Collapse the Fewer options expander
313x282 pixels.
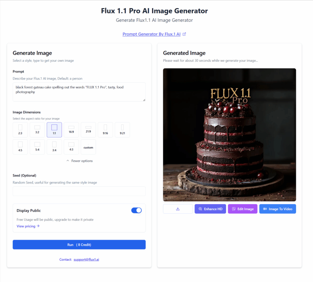[x=79, y=161]
